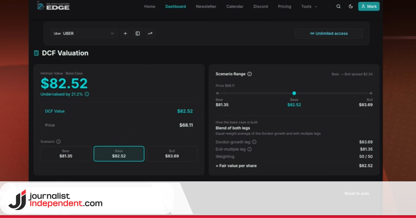Toggle dark mode moon icon
The width and height of the screenshot is (416, 218).
(350, 7)
